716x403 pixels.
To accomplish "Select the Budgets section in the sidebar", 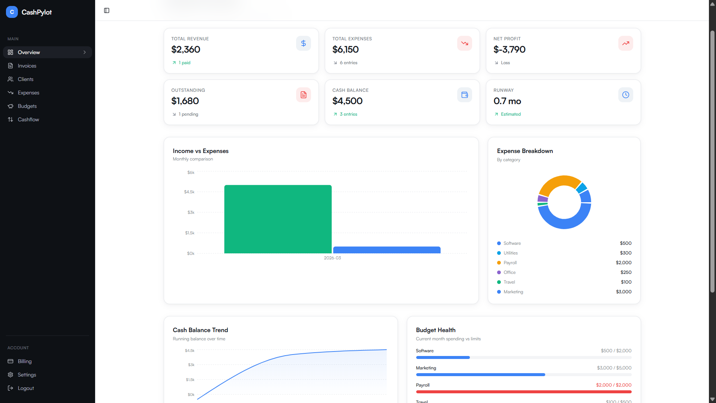I will (27, 106).
